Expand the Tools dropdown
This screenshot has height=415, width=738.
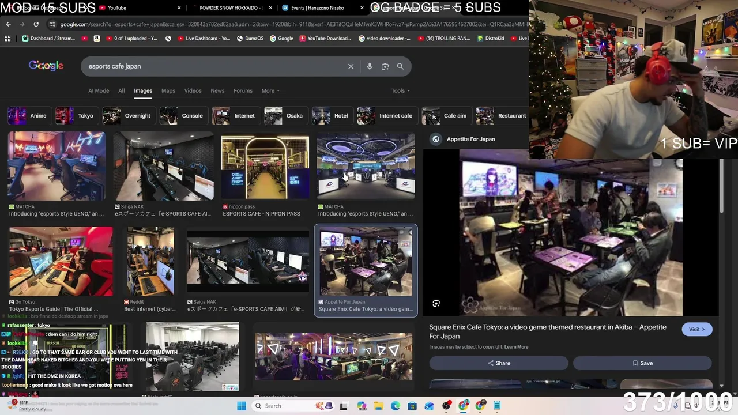point(401,90)
